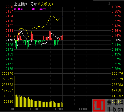The image size is (124, 112).
Task: Click the left-axis 355175 volume label
Action: [x=7, y=74]
